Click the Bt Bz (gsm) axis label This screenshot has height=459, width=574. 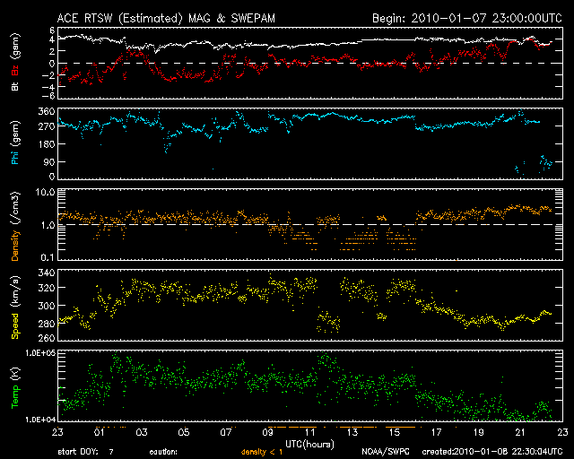[x=15, y=62]
